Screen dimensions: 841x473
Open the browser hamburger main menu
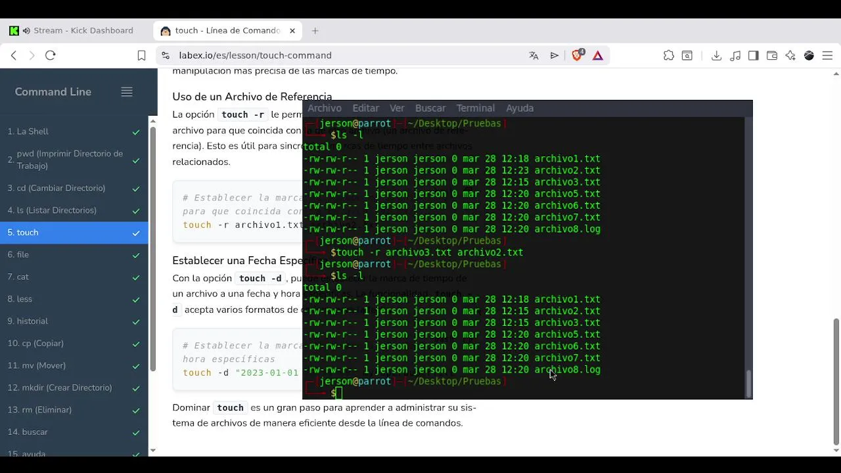click(x=827, y=56)
